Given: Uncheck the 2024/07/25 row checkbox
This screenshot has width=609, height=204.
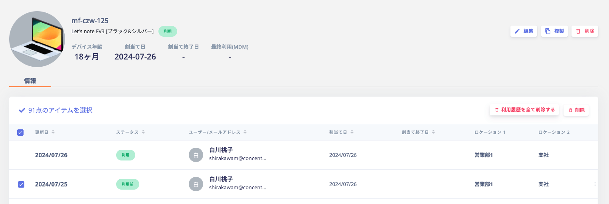Looking at the screenshot, I should click(x=21, y=184).
